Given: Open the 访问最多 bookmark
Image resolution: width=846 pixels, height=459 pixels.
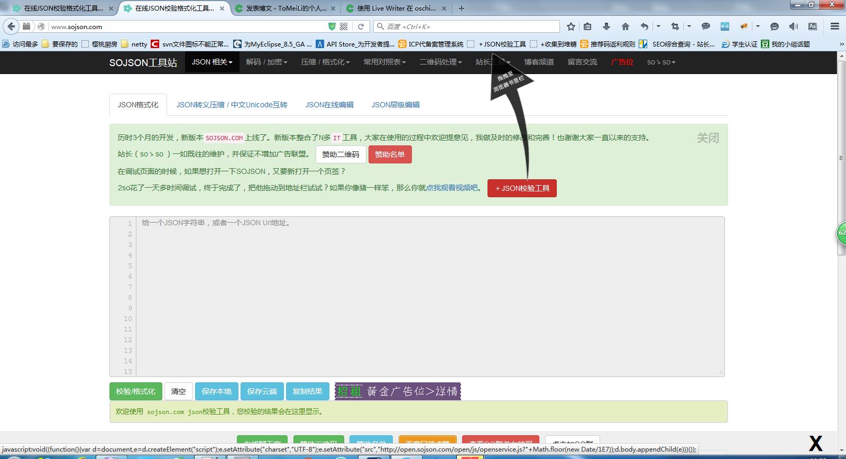Looking at the screenshot, I should pyautogui.click(x=20, y=44).
